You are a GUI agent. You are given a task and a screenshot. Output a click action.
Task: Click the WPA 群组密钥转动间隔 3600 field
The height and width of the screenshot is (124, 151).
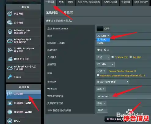tap(102, 110)
